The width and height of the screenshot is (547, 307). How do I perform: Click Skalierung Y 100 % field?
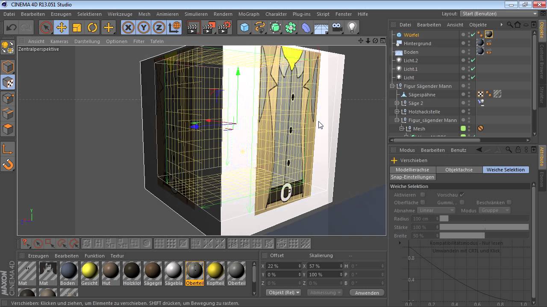[325, 275]
